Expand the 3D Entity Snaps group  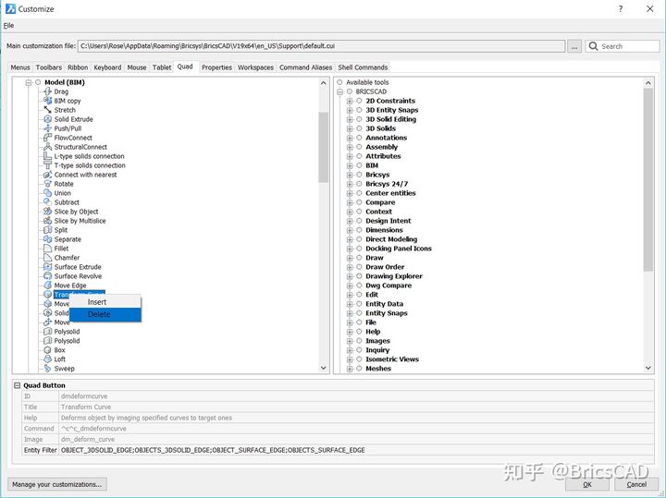(350, 110)
